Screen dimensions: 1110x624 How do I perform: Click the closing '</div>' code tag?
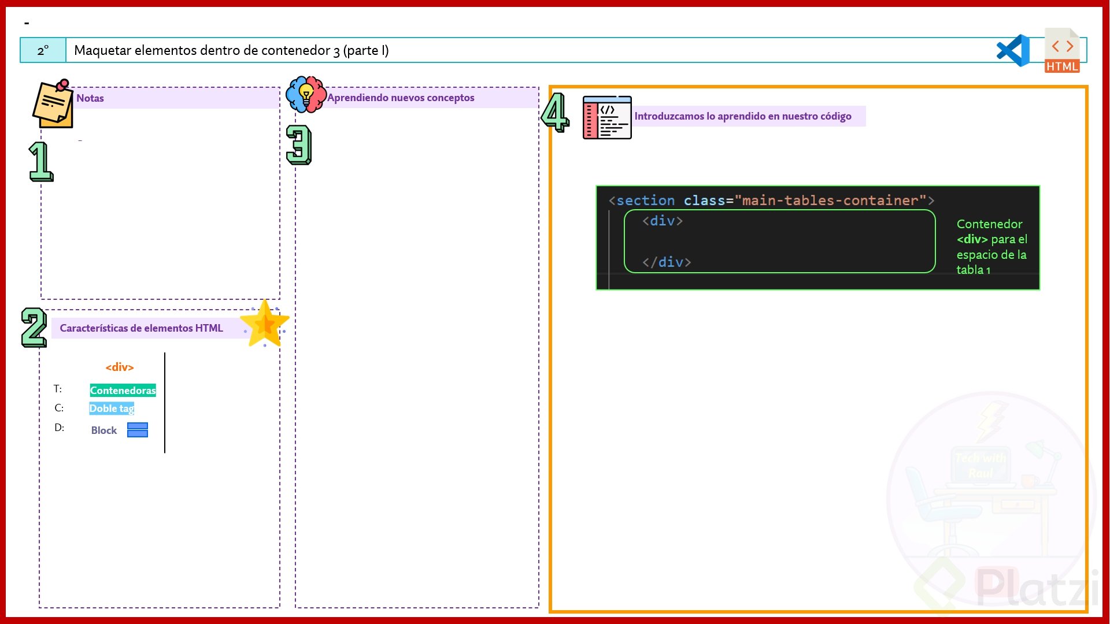coord(667,262)
